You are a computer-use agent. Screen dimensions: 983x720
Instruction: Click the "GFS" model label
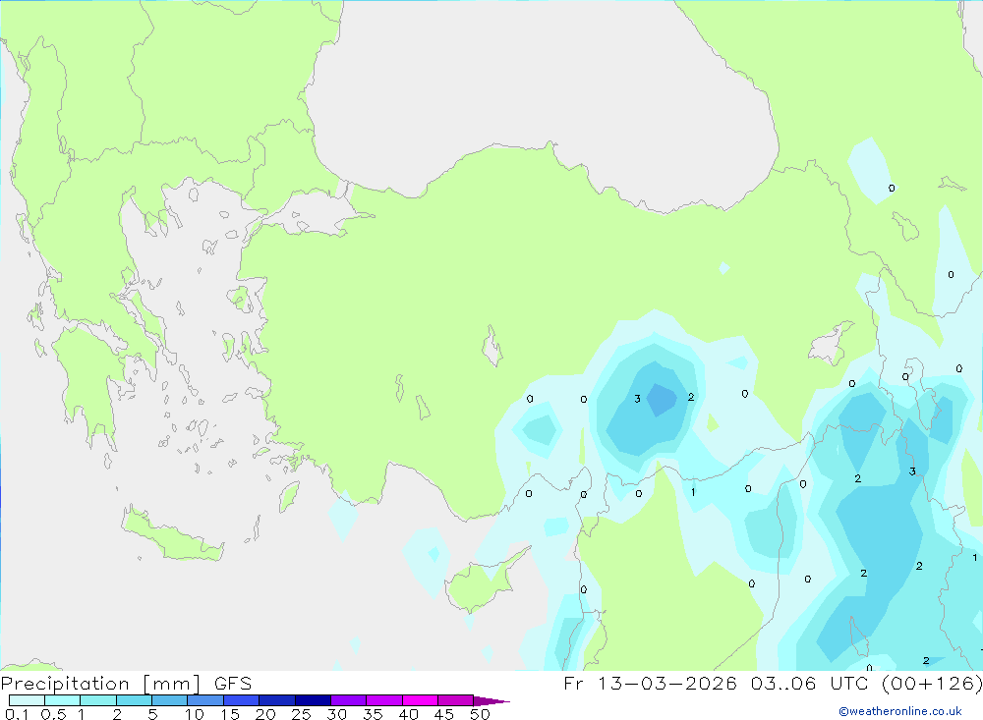tap(233, 684)
